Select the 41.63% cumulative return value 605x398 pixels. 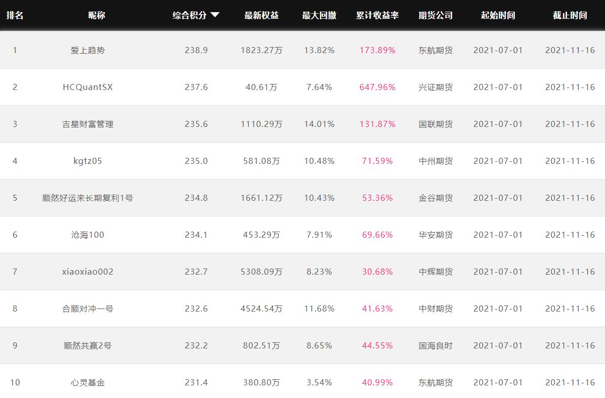377,308
